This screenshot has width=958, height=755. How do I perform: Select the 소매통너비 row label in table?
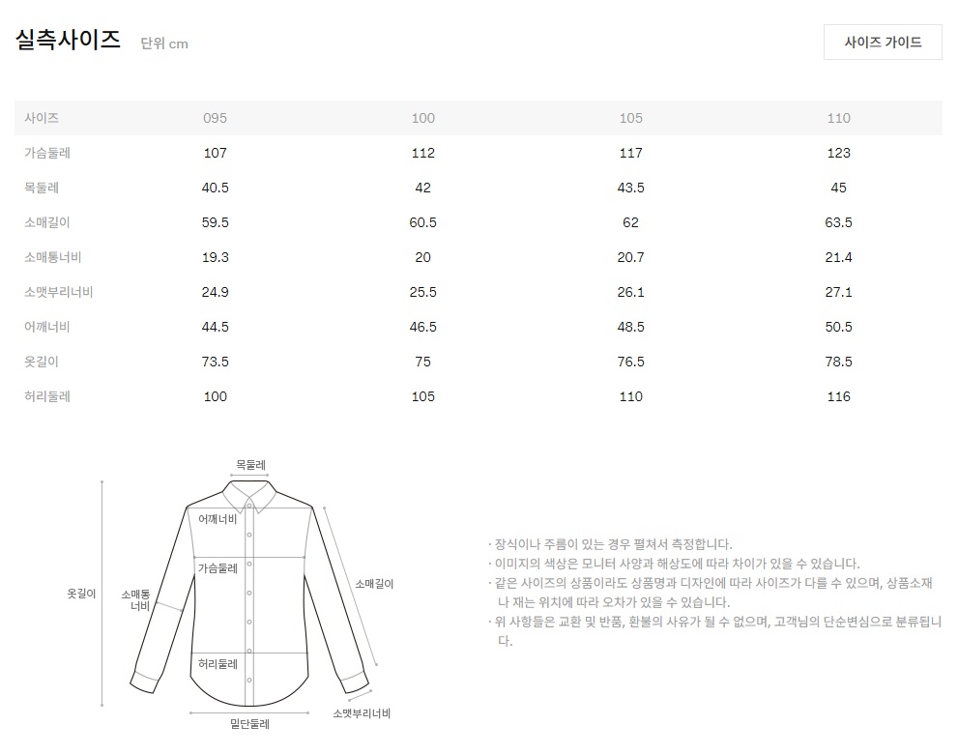point(53,257)
